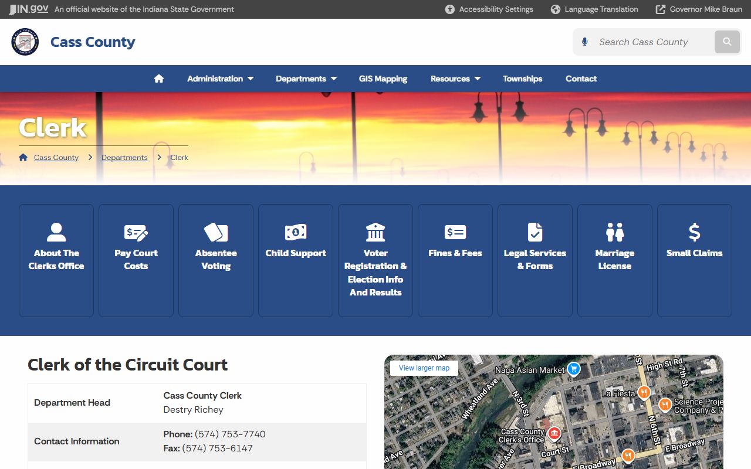Open Small Claims card
This screenshot has width=751, height=469.
695,260
